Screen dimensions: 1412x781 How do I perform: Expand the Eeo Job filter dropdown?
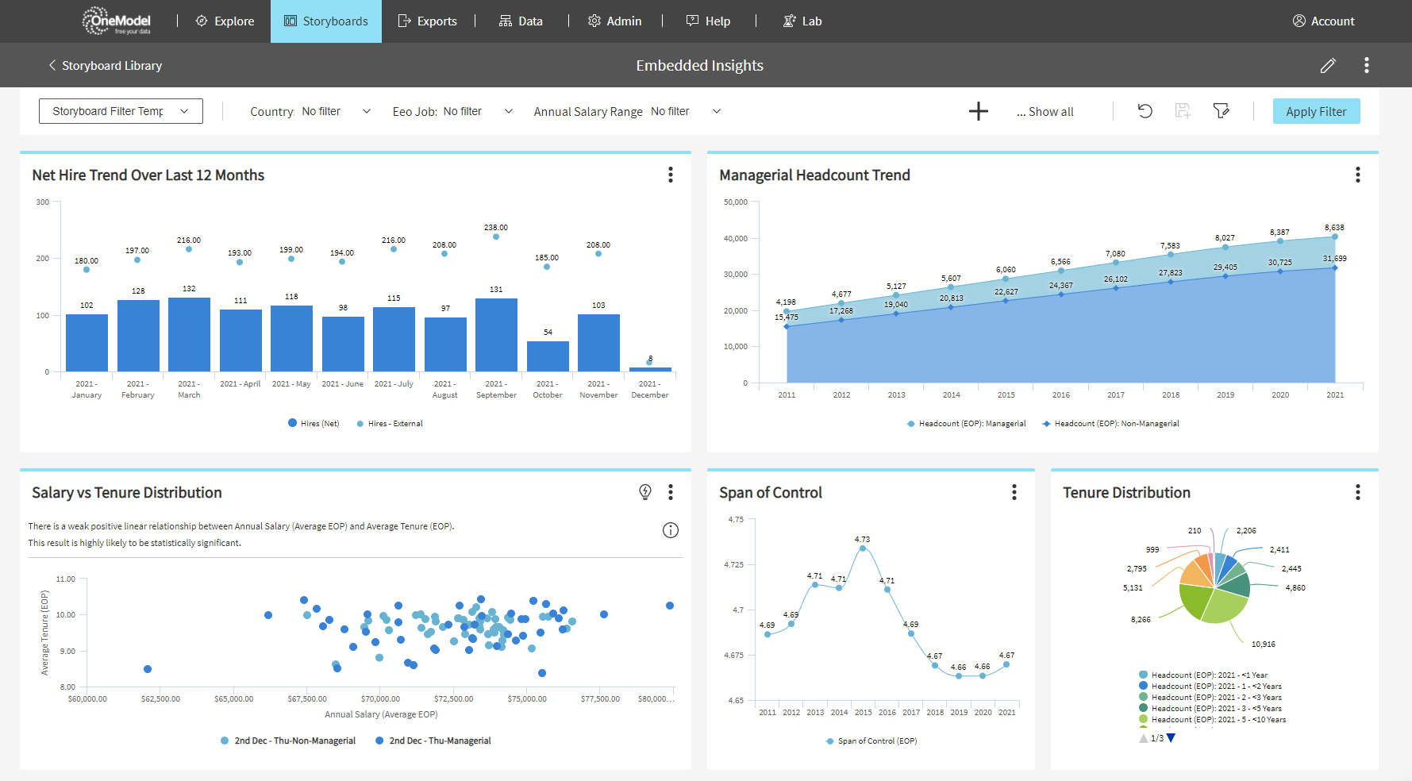[508, 111]
